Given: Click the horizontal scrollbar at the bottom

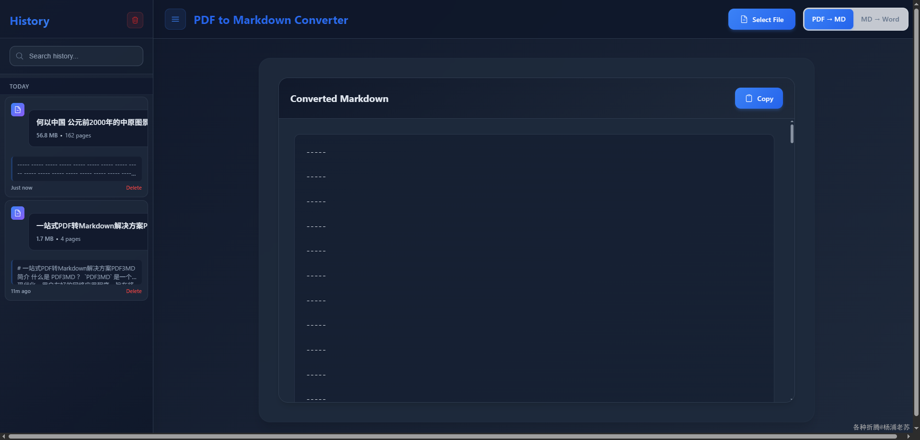Looking at the screenshot, I should [x=453, y=436].
